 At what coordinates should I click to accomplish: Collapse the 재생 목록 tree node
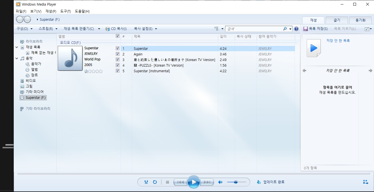coord(17,47)
